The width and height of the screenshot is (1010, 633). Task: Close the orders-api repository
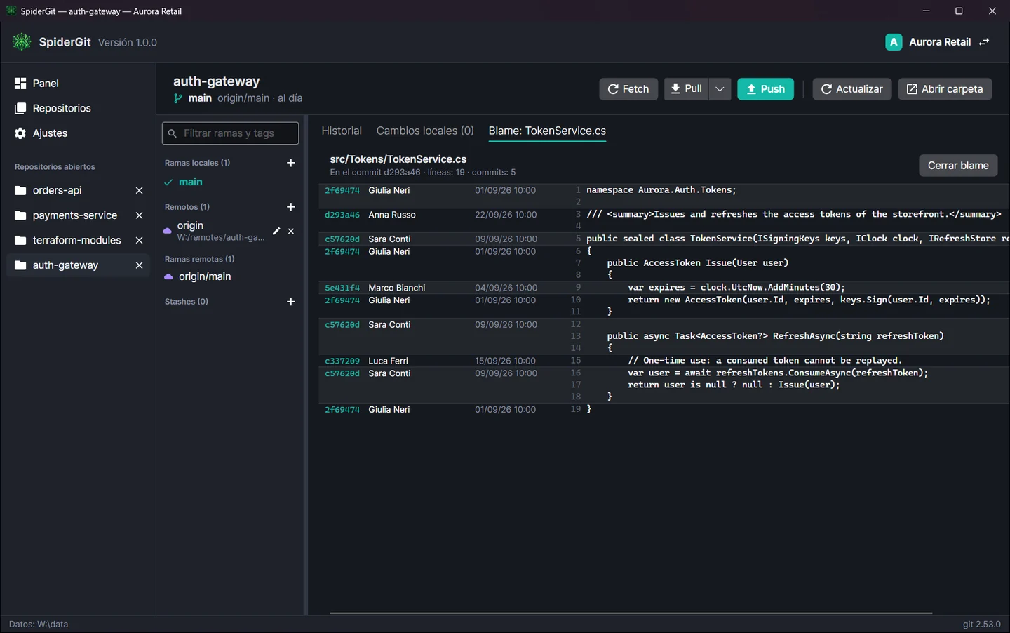(x=139, y=191)
